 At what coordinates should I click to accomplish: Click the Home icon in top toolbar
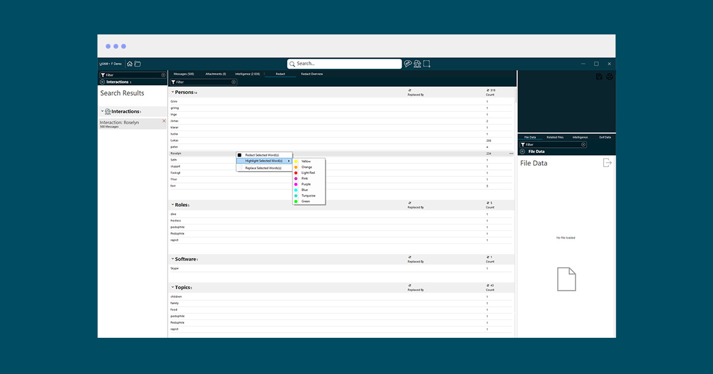[x=130, y=64]
